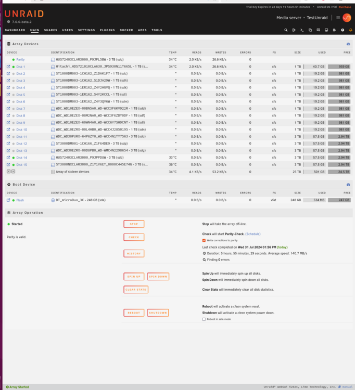Open parity History button
The height and width of the screenshot is (390, 355).
coord(134,253)
